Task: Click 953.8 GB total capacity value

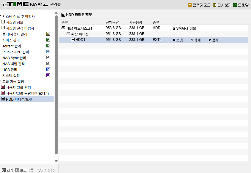Action: coord(113,28)
